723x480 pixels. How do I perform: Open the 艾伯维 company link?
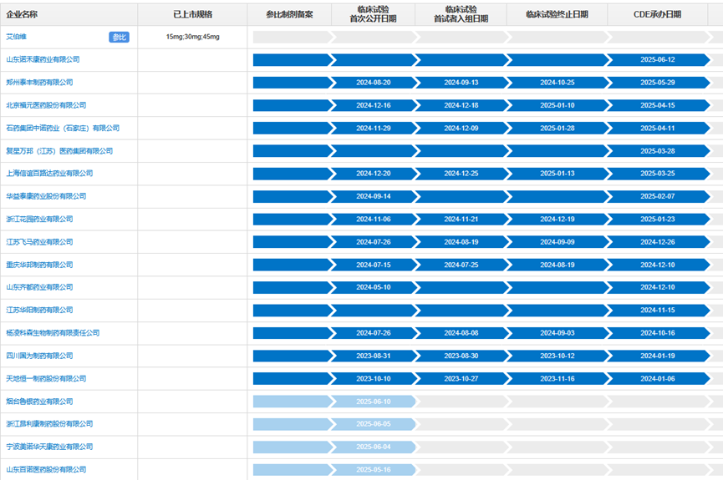(16, 37)
